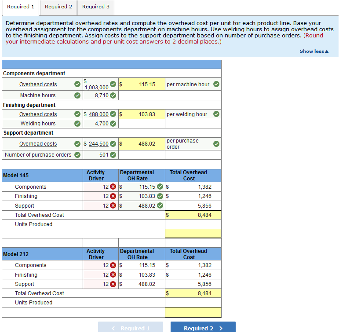
Task: Click green check beside 488,000 value
Action: point(113,114)
